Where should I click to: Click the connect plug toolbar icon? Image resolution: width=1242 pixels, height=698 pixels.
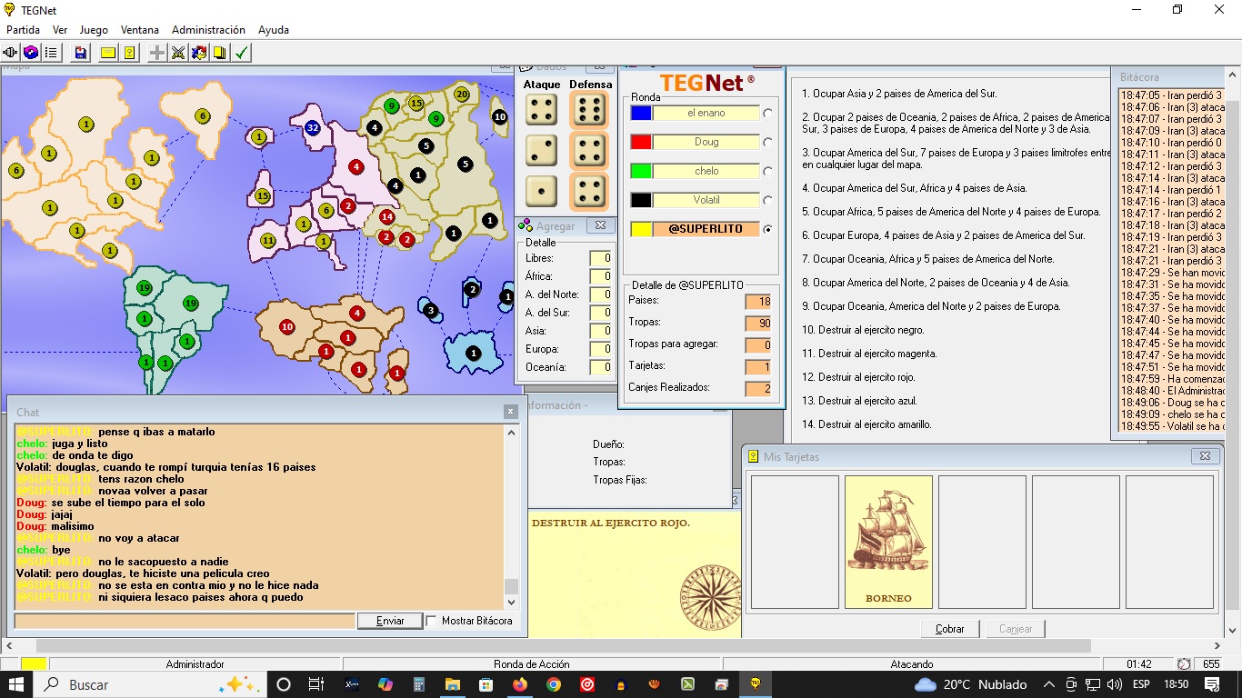tap(12, 53)
